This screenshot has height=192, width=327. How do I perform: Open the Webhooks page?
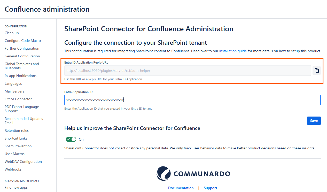pos(13,169)
